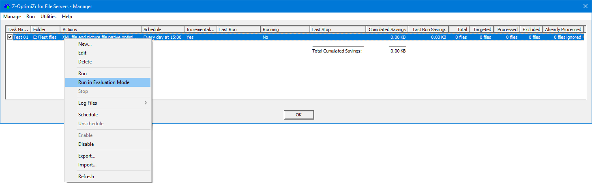Click Disable in the context menu
The height and width of the screenshot is (183, 592).
click(86, 144)
